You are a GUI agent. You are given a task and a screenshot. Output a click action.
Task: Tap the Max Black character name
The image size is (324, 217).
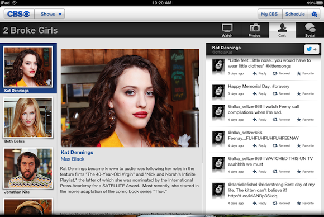click(73, 159)
